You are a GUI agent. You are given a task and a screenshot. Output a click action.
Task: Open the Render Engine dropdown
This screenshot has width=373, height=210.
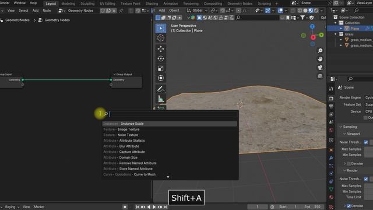[x=368, y=97]
